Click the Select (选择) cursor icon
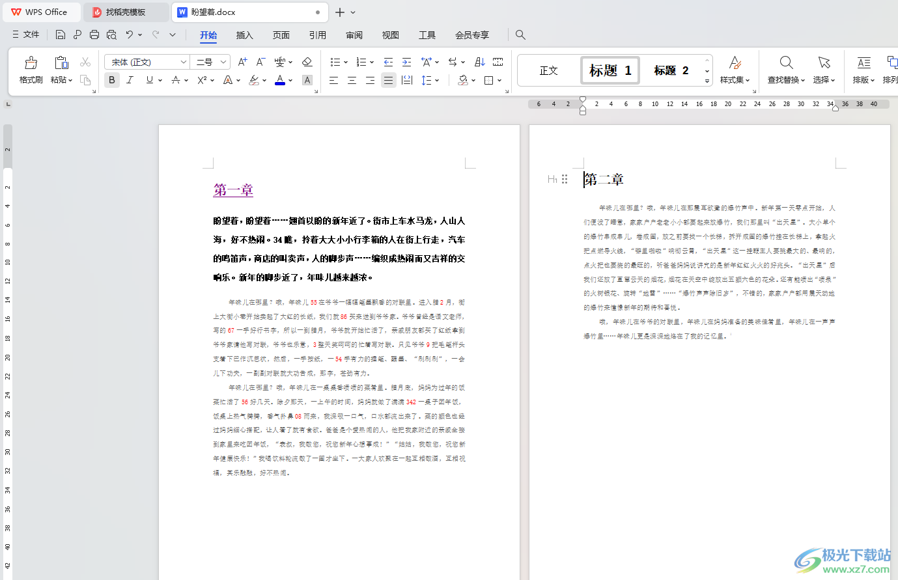Screen dimensions: 898x580 pos(824,62)
